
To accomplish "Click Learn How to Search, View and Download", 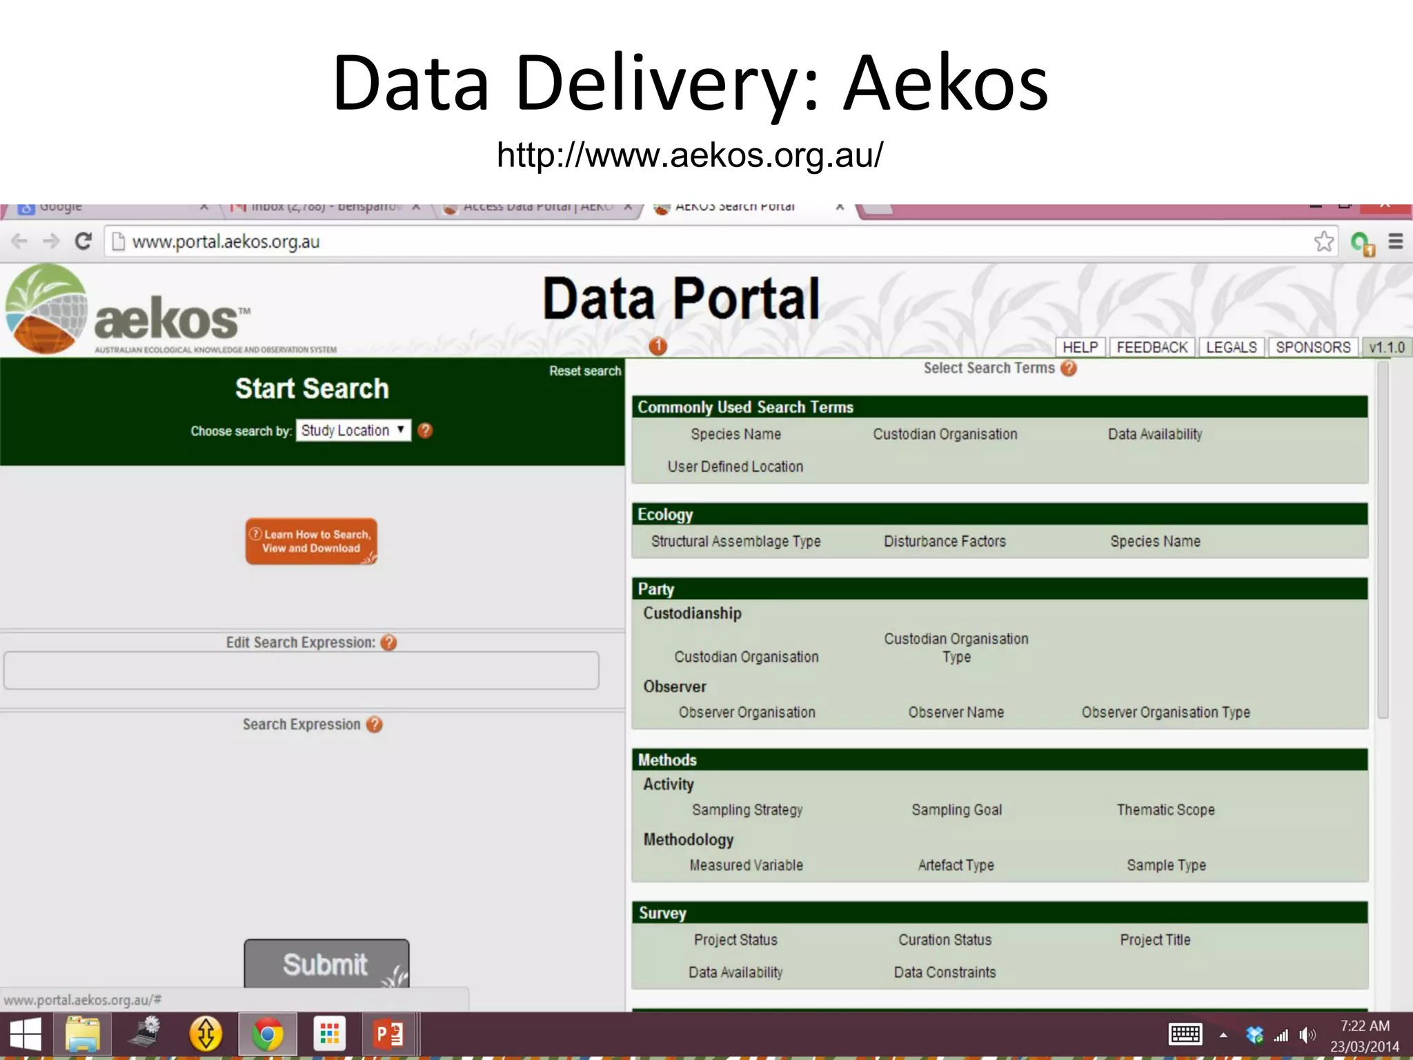I will coord(311,542).
